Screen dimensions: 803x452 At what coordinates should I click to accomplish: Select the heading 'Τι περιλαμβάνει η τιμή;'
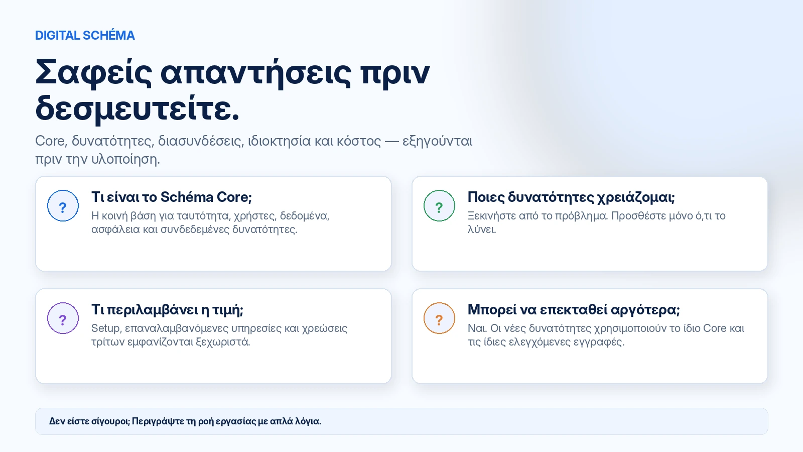167,309
